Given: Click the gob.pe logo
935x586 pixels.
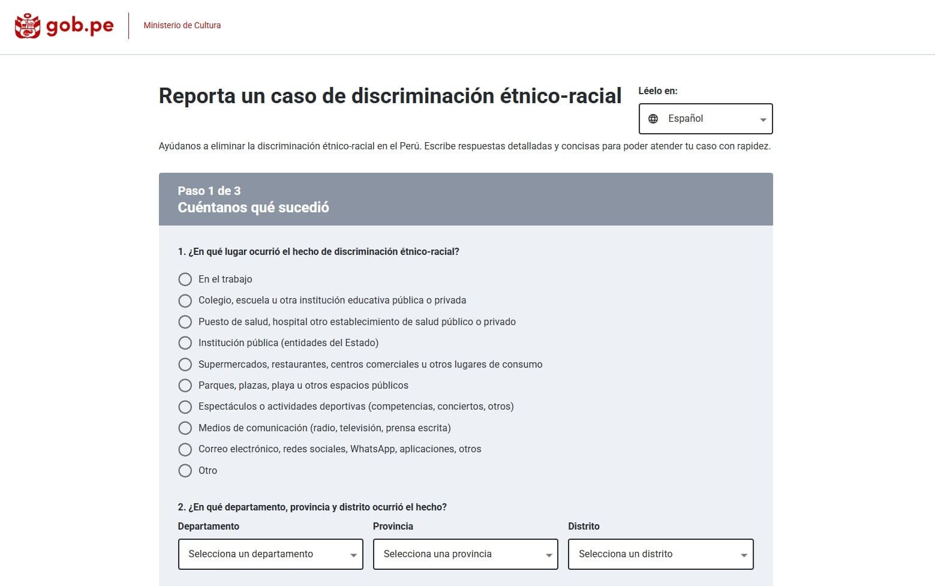Looking at the screenshot, I should pyautogui.click(x=64, y=26).
